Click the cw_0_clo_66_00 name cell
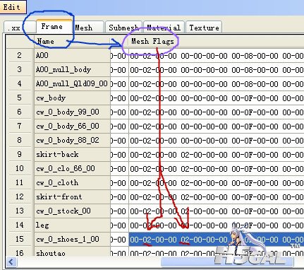This screenshot has height=270, width=304. (x=72, y=168)
